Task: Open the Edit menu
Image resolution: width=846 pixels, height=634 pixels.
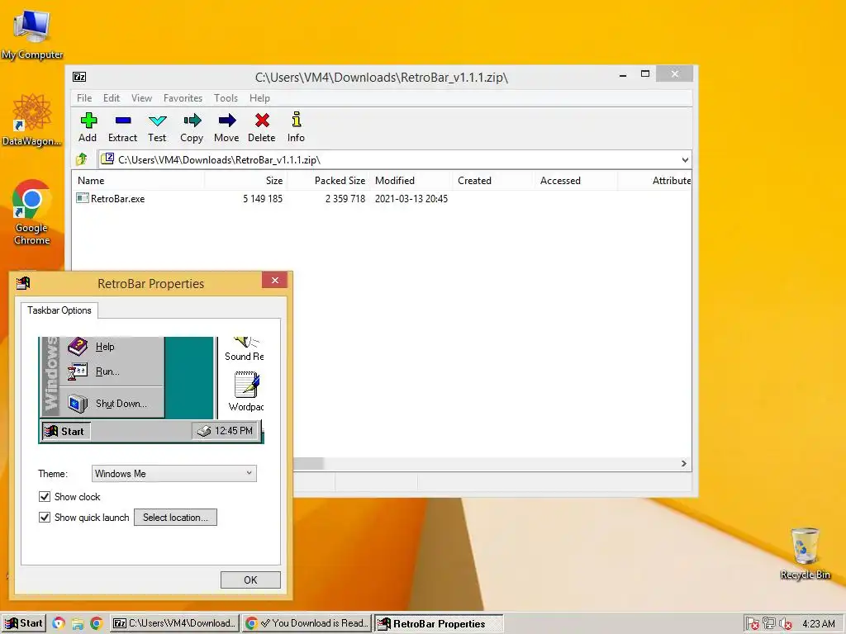Action: click(112, 98)
